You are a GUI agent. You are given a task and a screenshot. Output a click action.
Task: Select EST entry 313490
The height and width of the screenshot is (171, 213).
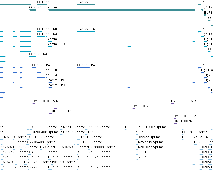click(91, 132)
